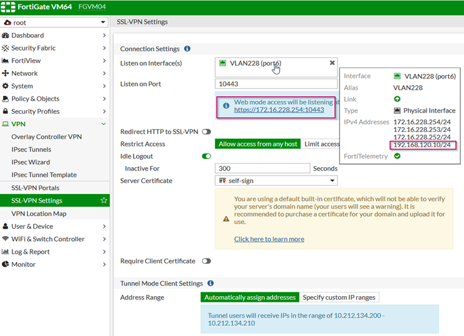Turn off the Idle Logout switch

206,156
